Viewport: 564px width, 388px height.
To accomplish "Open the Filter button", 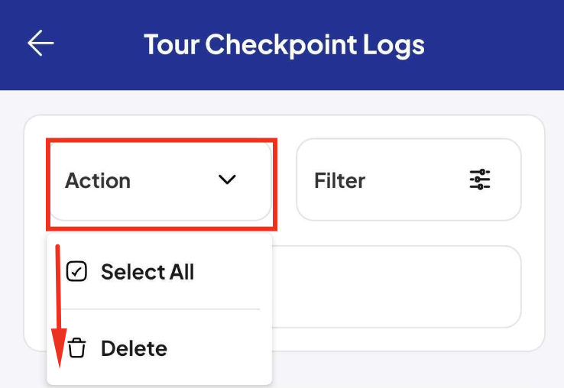I will (409, 179).
